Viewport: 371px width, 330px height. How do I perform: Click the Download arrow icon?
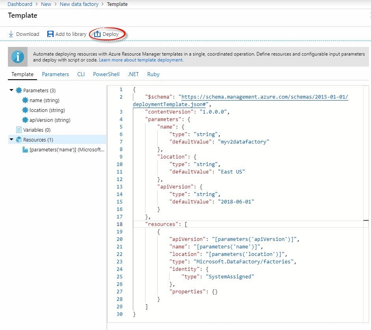pos(11,34)
